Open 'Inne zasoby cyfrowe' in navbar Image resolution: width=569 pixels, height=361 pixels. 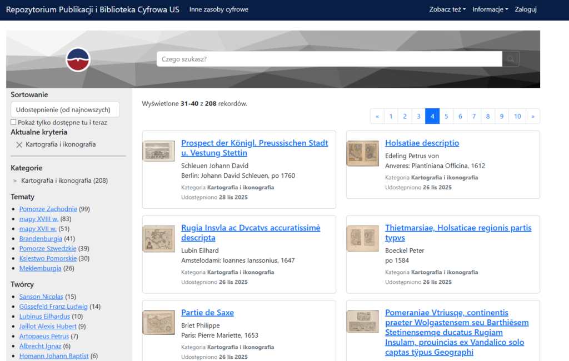(x=219, y=9)
